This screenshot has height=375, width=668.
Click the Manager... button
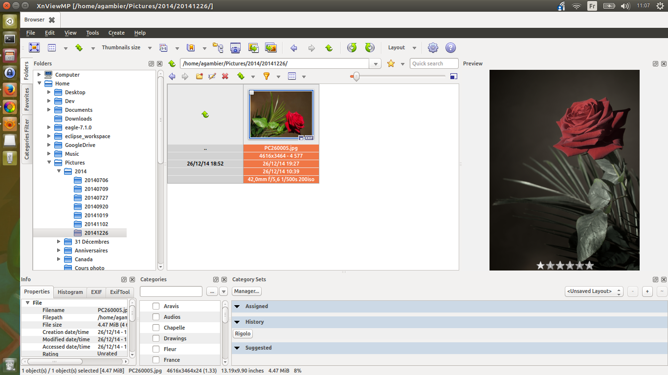246,291
